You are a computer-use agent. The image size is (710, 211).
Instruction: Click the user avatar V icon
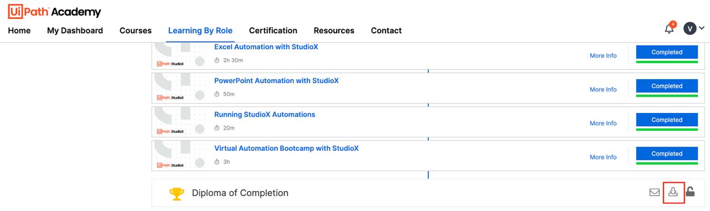click(689, 29)
